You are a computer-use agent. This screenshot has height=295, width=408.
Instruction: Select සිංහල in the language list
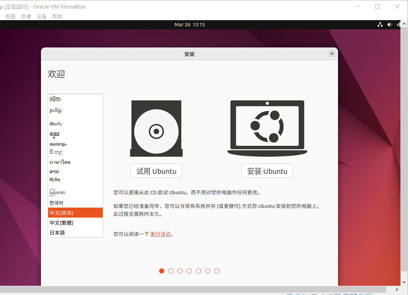click(x=75, y=152)
